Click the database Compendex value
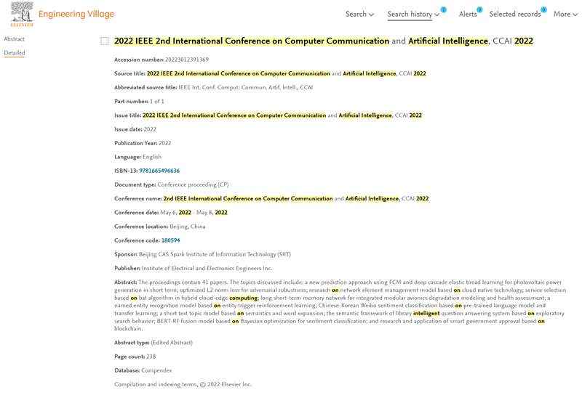Image resolution: width=582 pixels, height=395 pixels. point(156,370)
